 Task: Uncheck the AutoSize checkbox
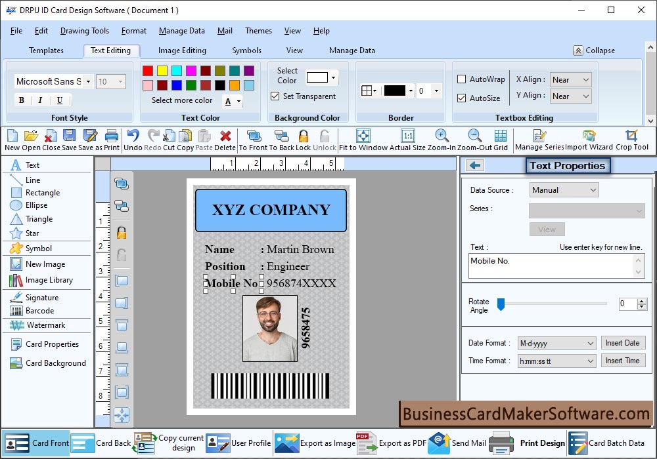(x=461, y=98)
